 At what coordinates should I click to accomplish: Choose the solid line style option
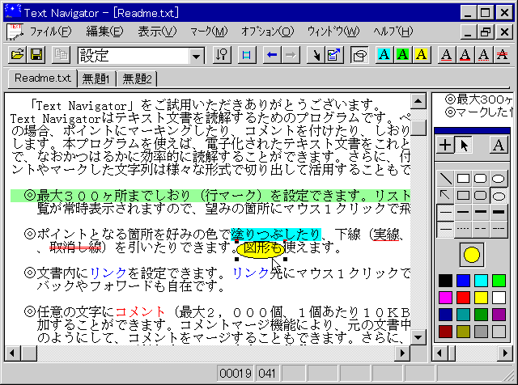coord(445,229)
